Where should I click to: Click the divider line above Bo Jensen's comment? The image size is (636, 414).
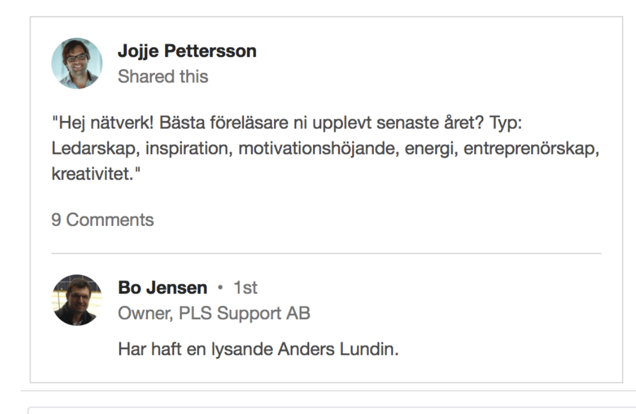pyautogui.click(x=326, y=253)
